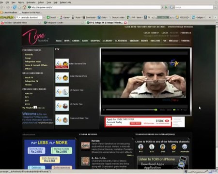
Task: Click the green volume indicator in player
Action: (x=174, y=110)
